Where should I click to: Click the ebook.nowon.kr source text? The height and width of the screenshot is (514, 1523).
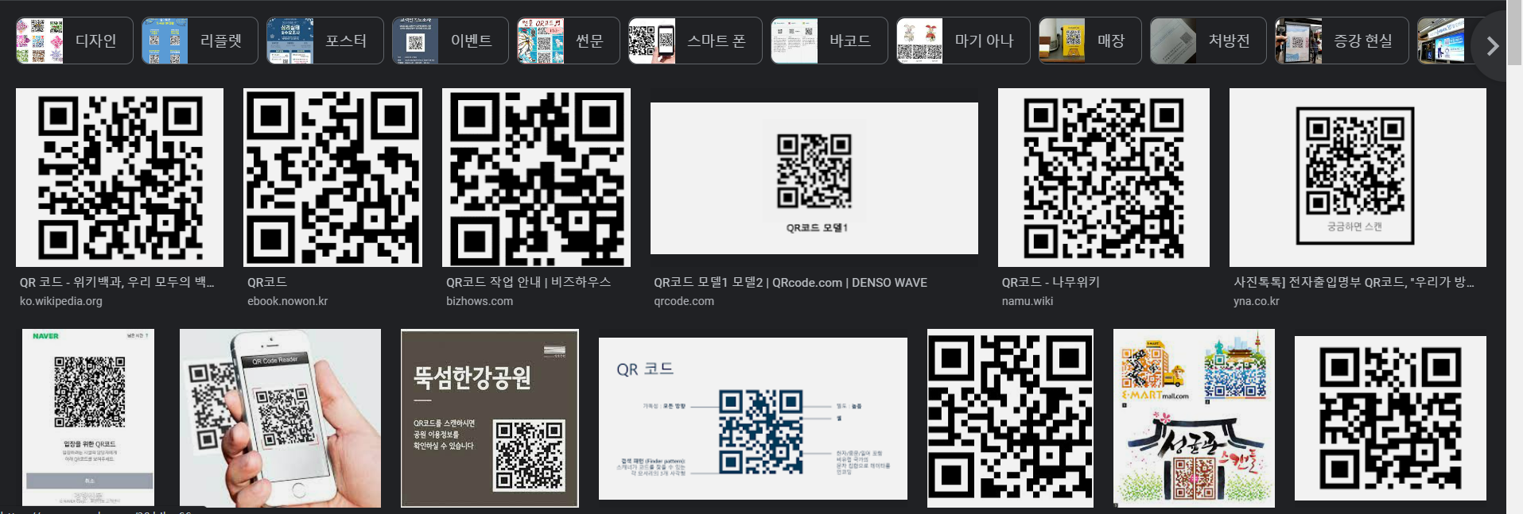(287, 301)
